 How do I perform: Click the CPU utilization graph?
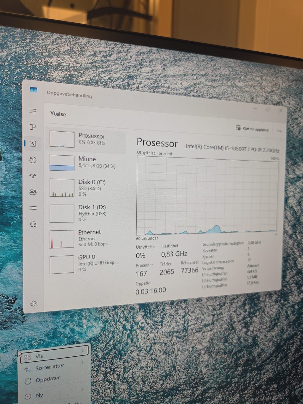tap(207, 195)
